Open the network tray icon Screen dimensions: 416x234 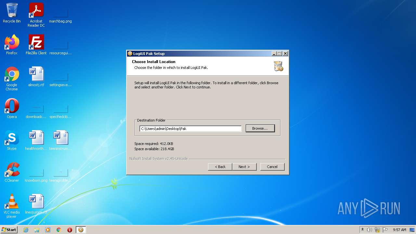(x=377, y=230)
